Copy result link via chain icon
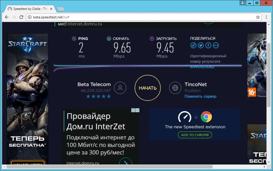 [x=193, y=45]
